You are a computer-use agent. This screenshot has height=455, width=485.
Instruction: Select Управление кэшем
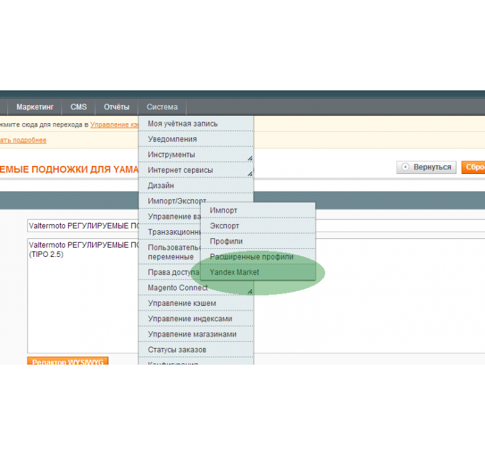(196, 303)
